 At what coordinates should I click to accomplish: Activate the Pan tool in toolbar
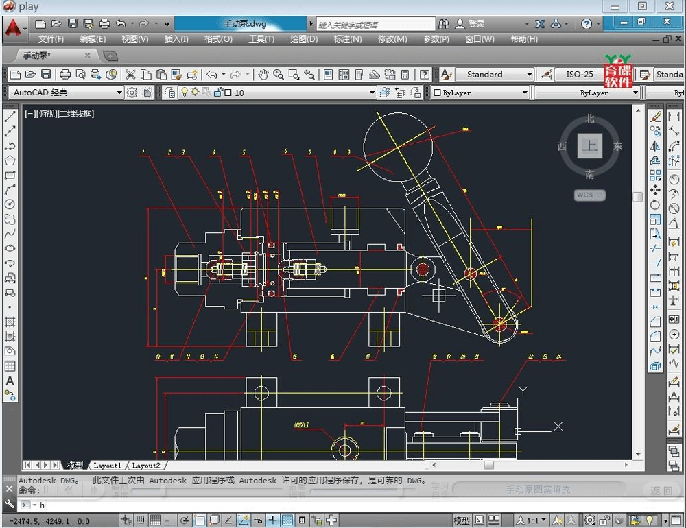262,73
